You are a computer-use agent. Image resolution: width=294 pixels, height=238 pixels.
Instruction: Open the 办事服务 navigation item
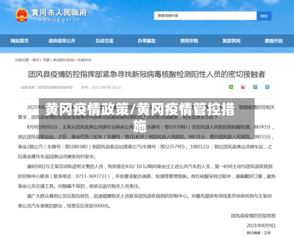point(146,41)
